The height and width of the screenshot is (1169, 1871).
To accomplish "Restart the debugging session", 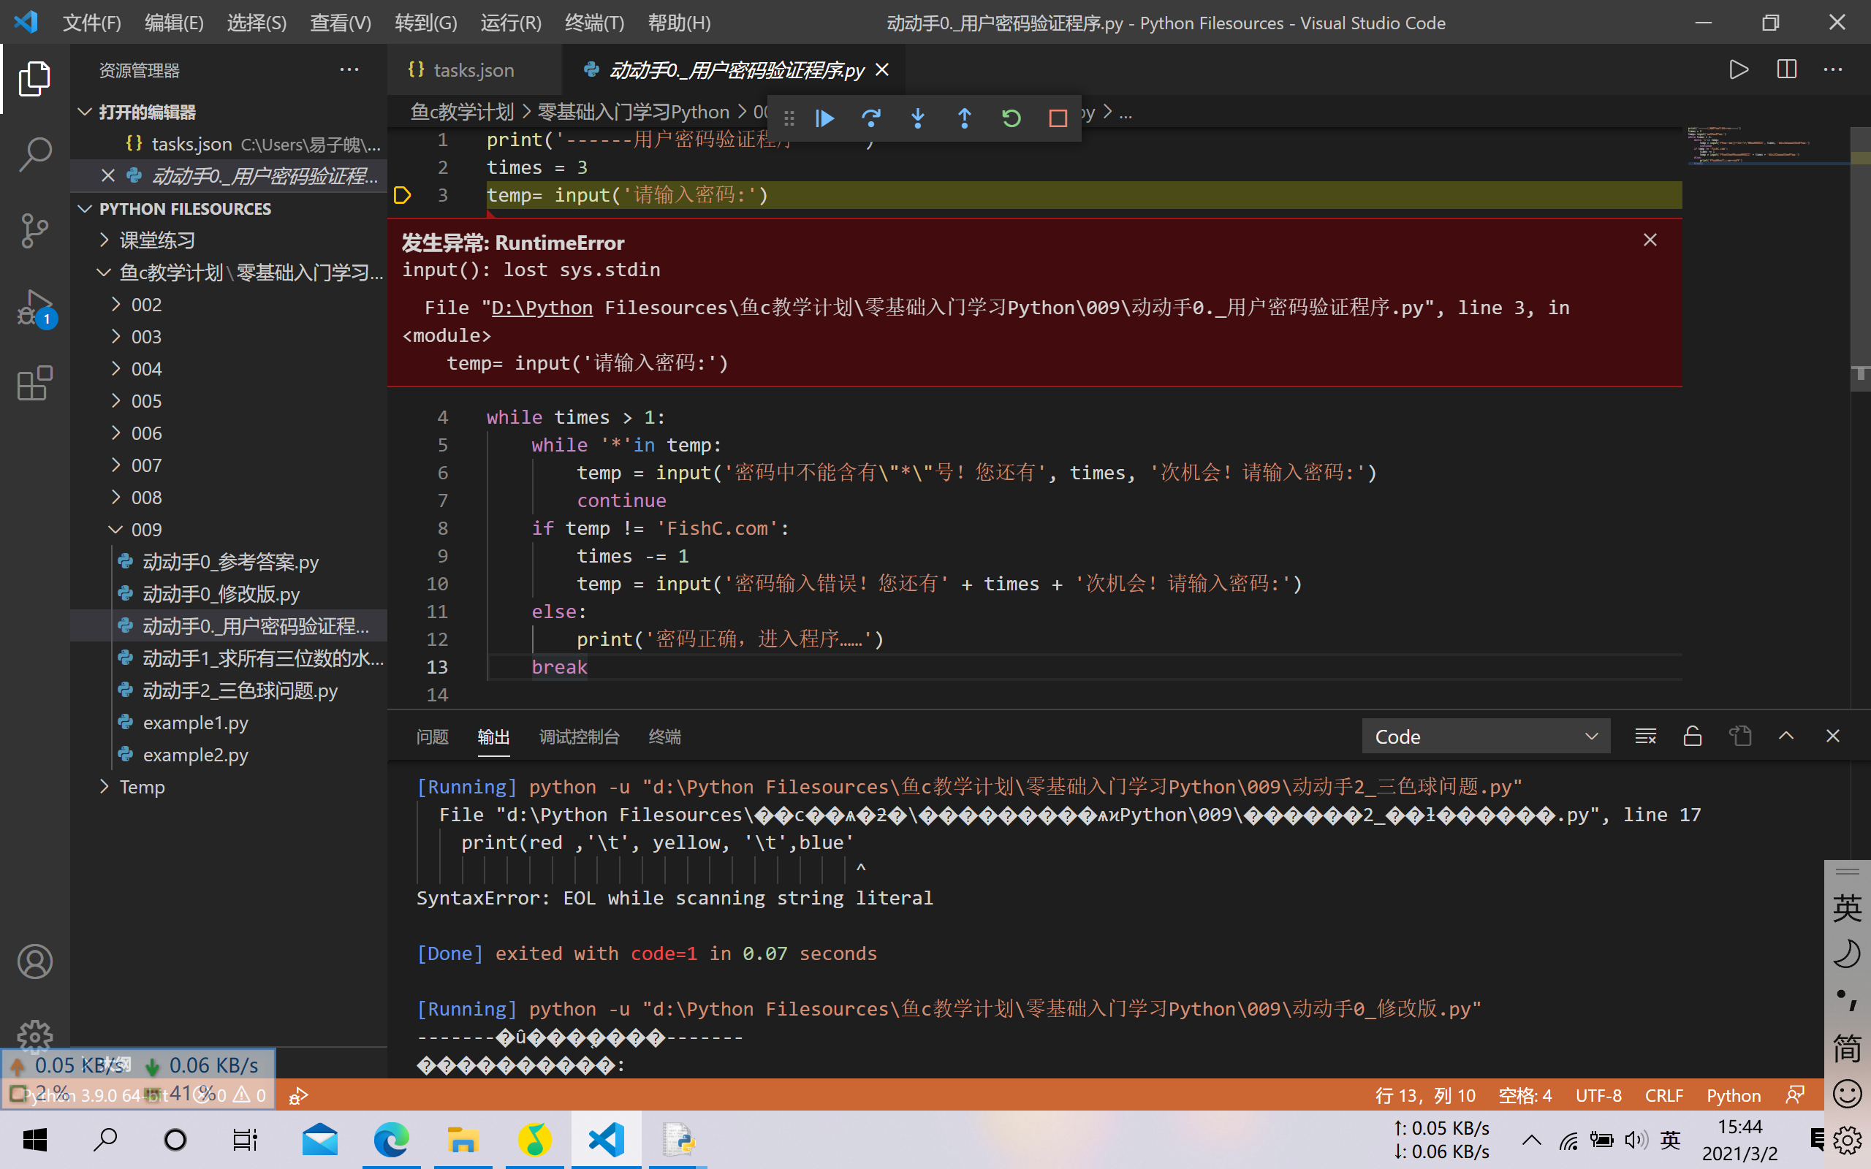I will point(1012,118).
